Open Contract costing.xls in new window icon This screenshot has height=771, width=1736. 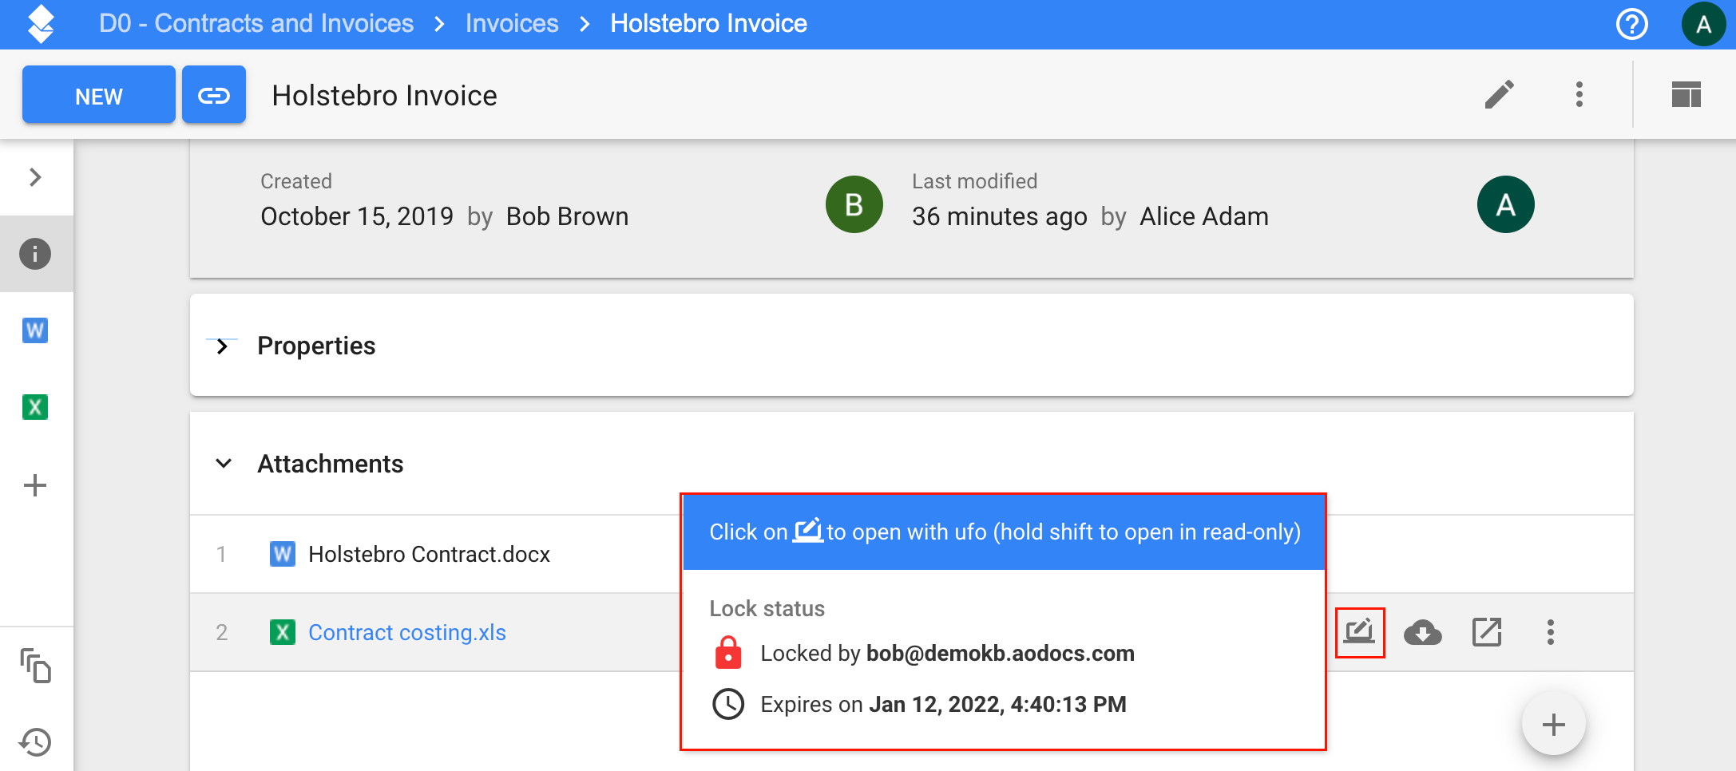coord(1487,632)
